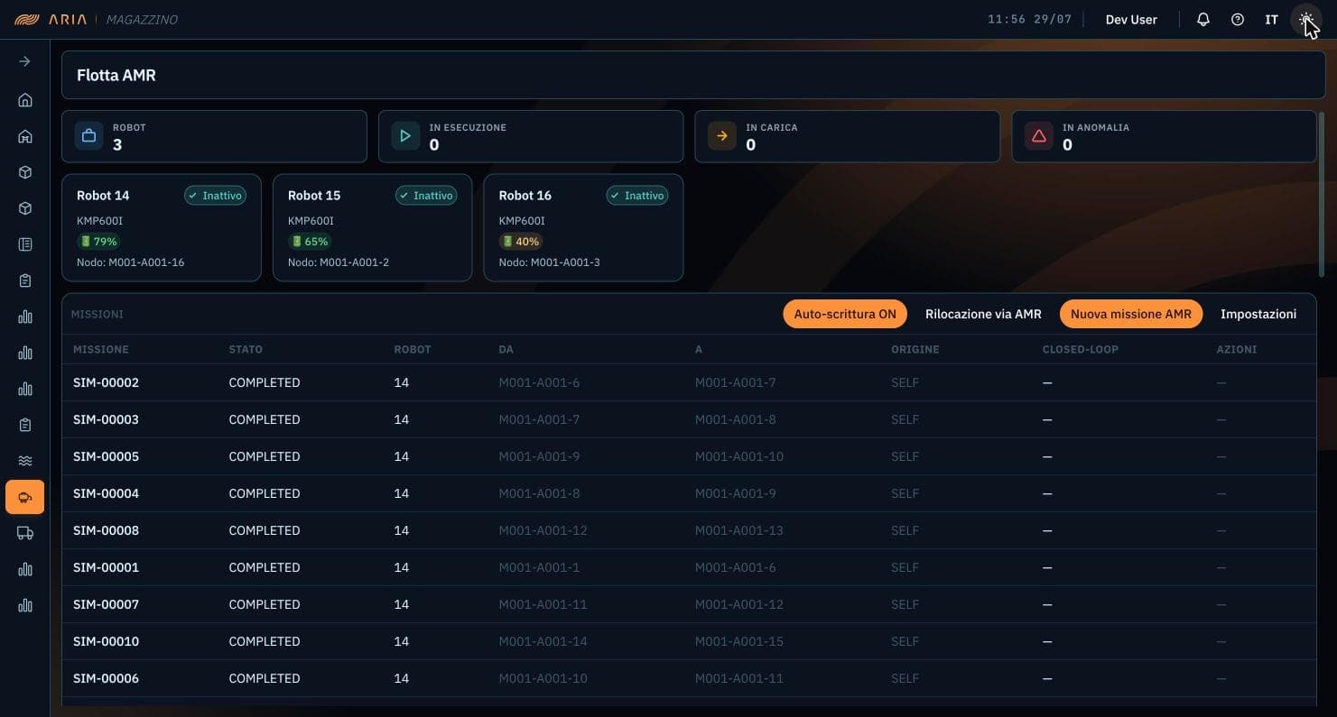
Task: Toggle the Auto-scrittura ON button
Action: 845,314
